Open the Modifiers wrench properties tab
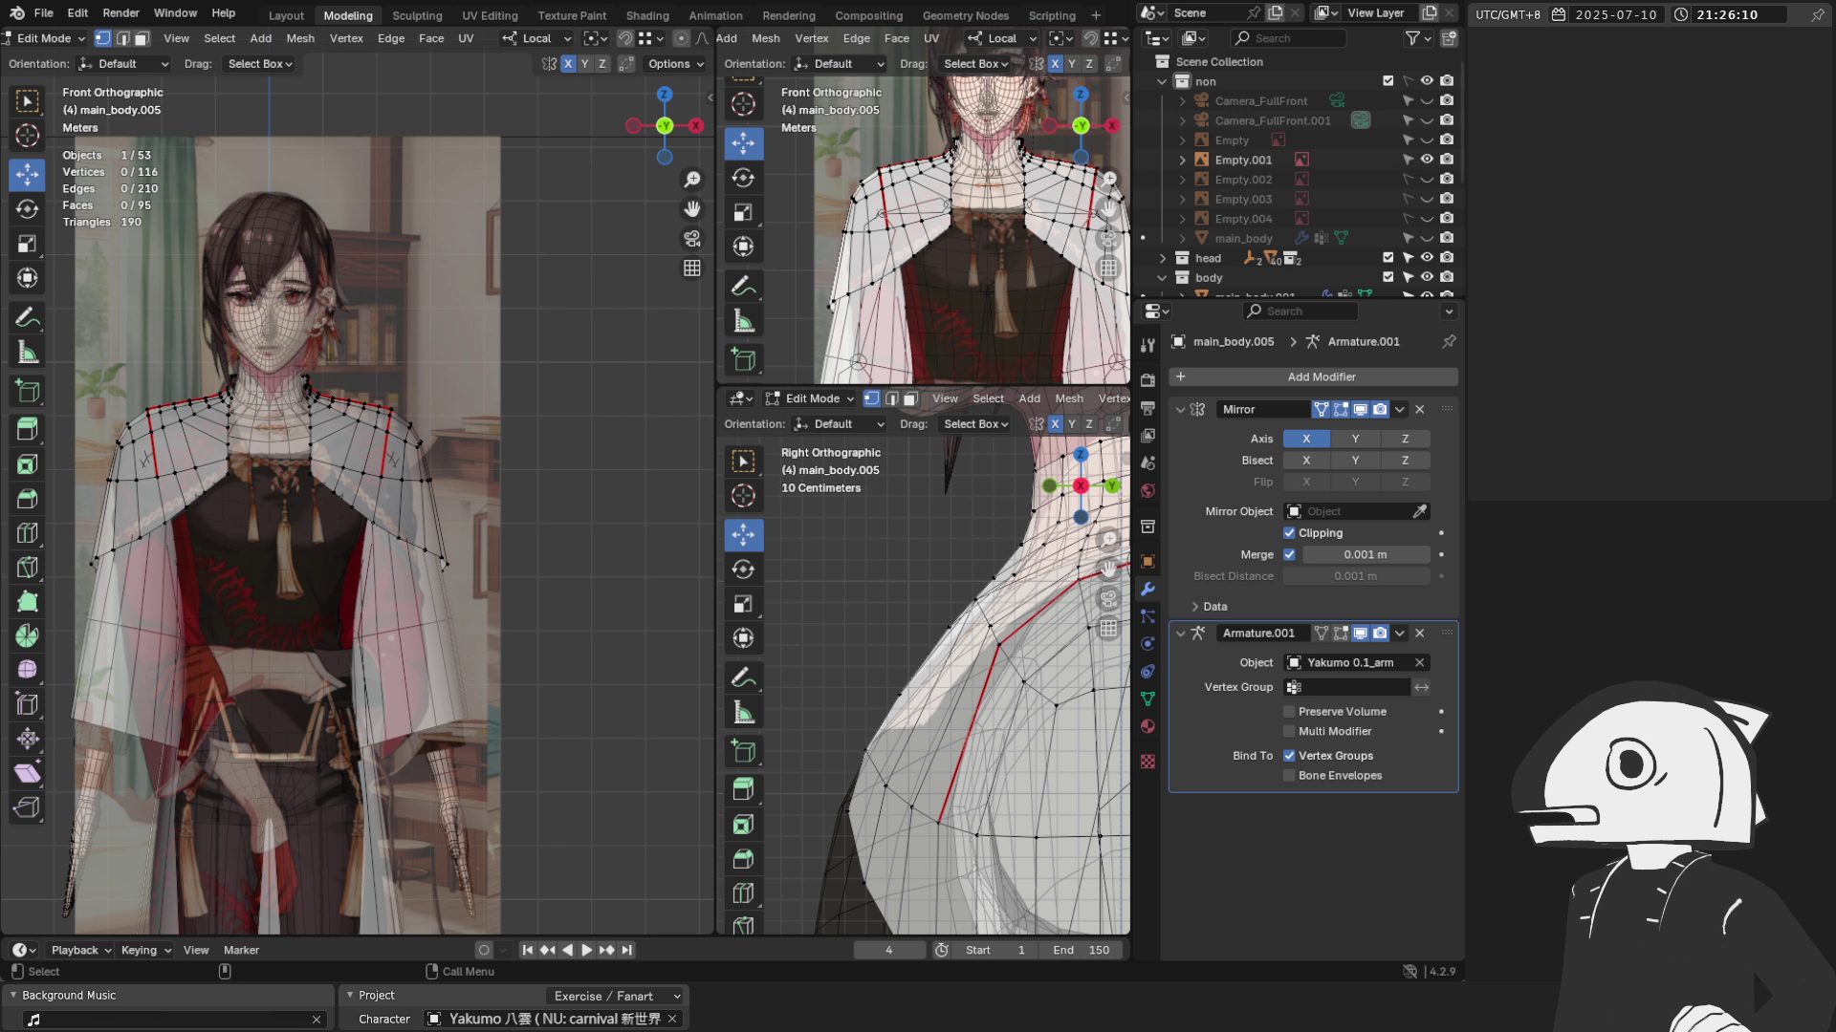This screenshot has height=1032, width=1836. point(1148,589)
